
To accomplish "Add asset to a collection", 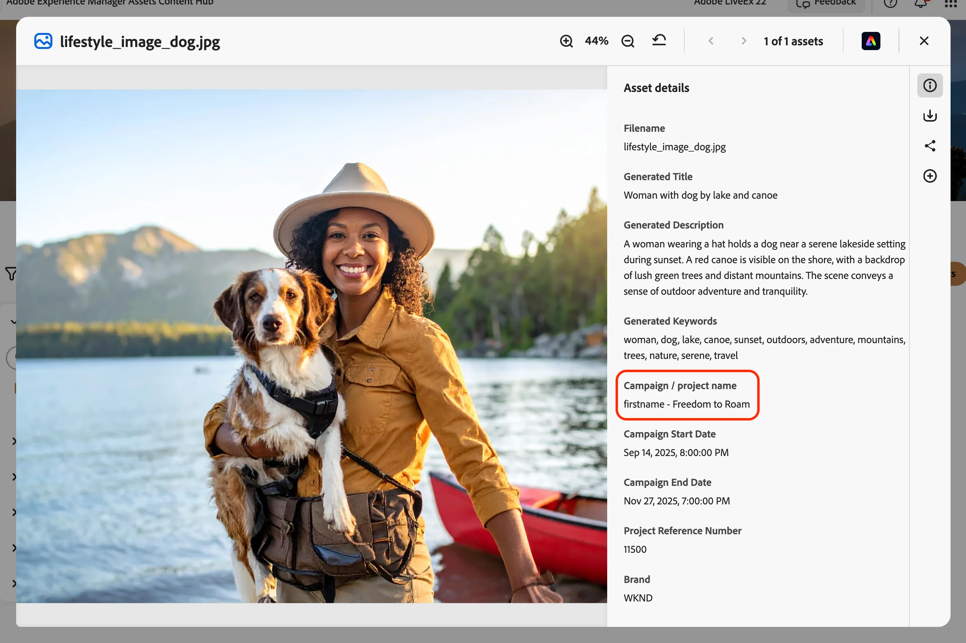I will [930, 176].
